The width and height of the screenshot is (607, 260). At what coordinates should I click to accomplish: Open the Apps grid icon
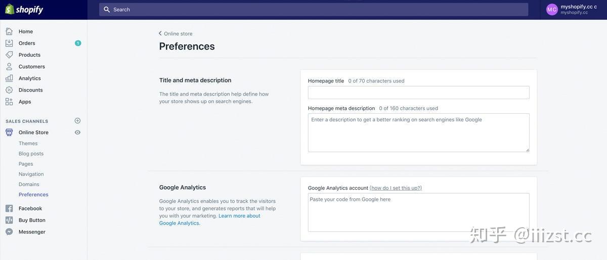coord(9,102)
